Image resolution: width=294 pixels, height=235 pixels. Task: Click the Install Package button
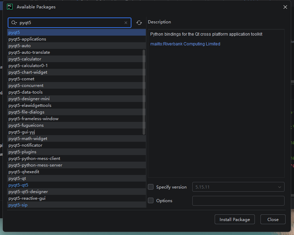(x=235, y=219)
